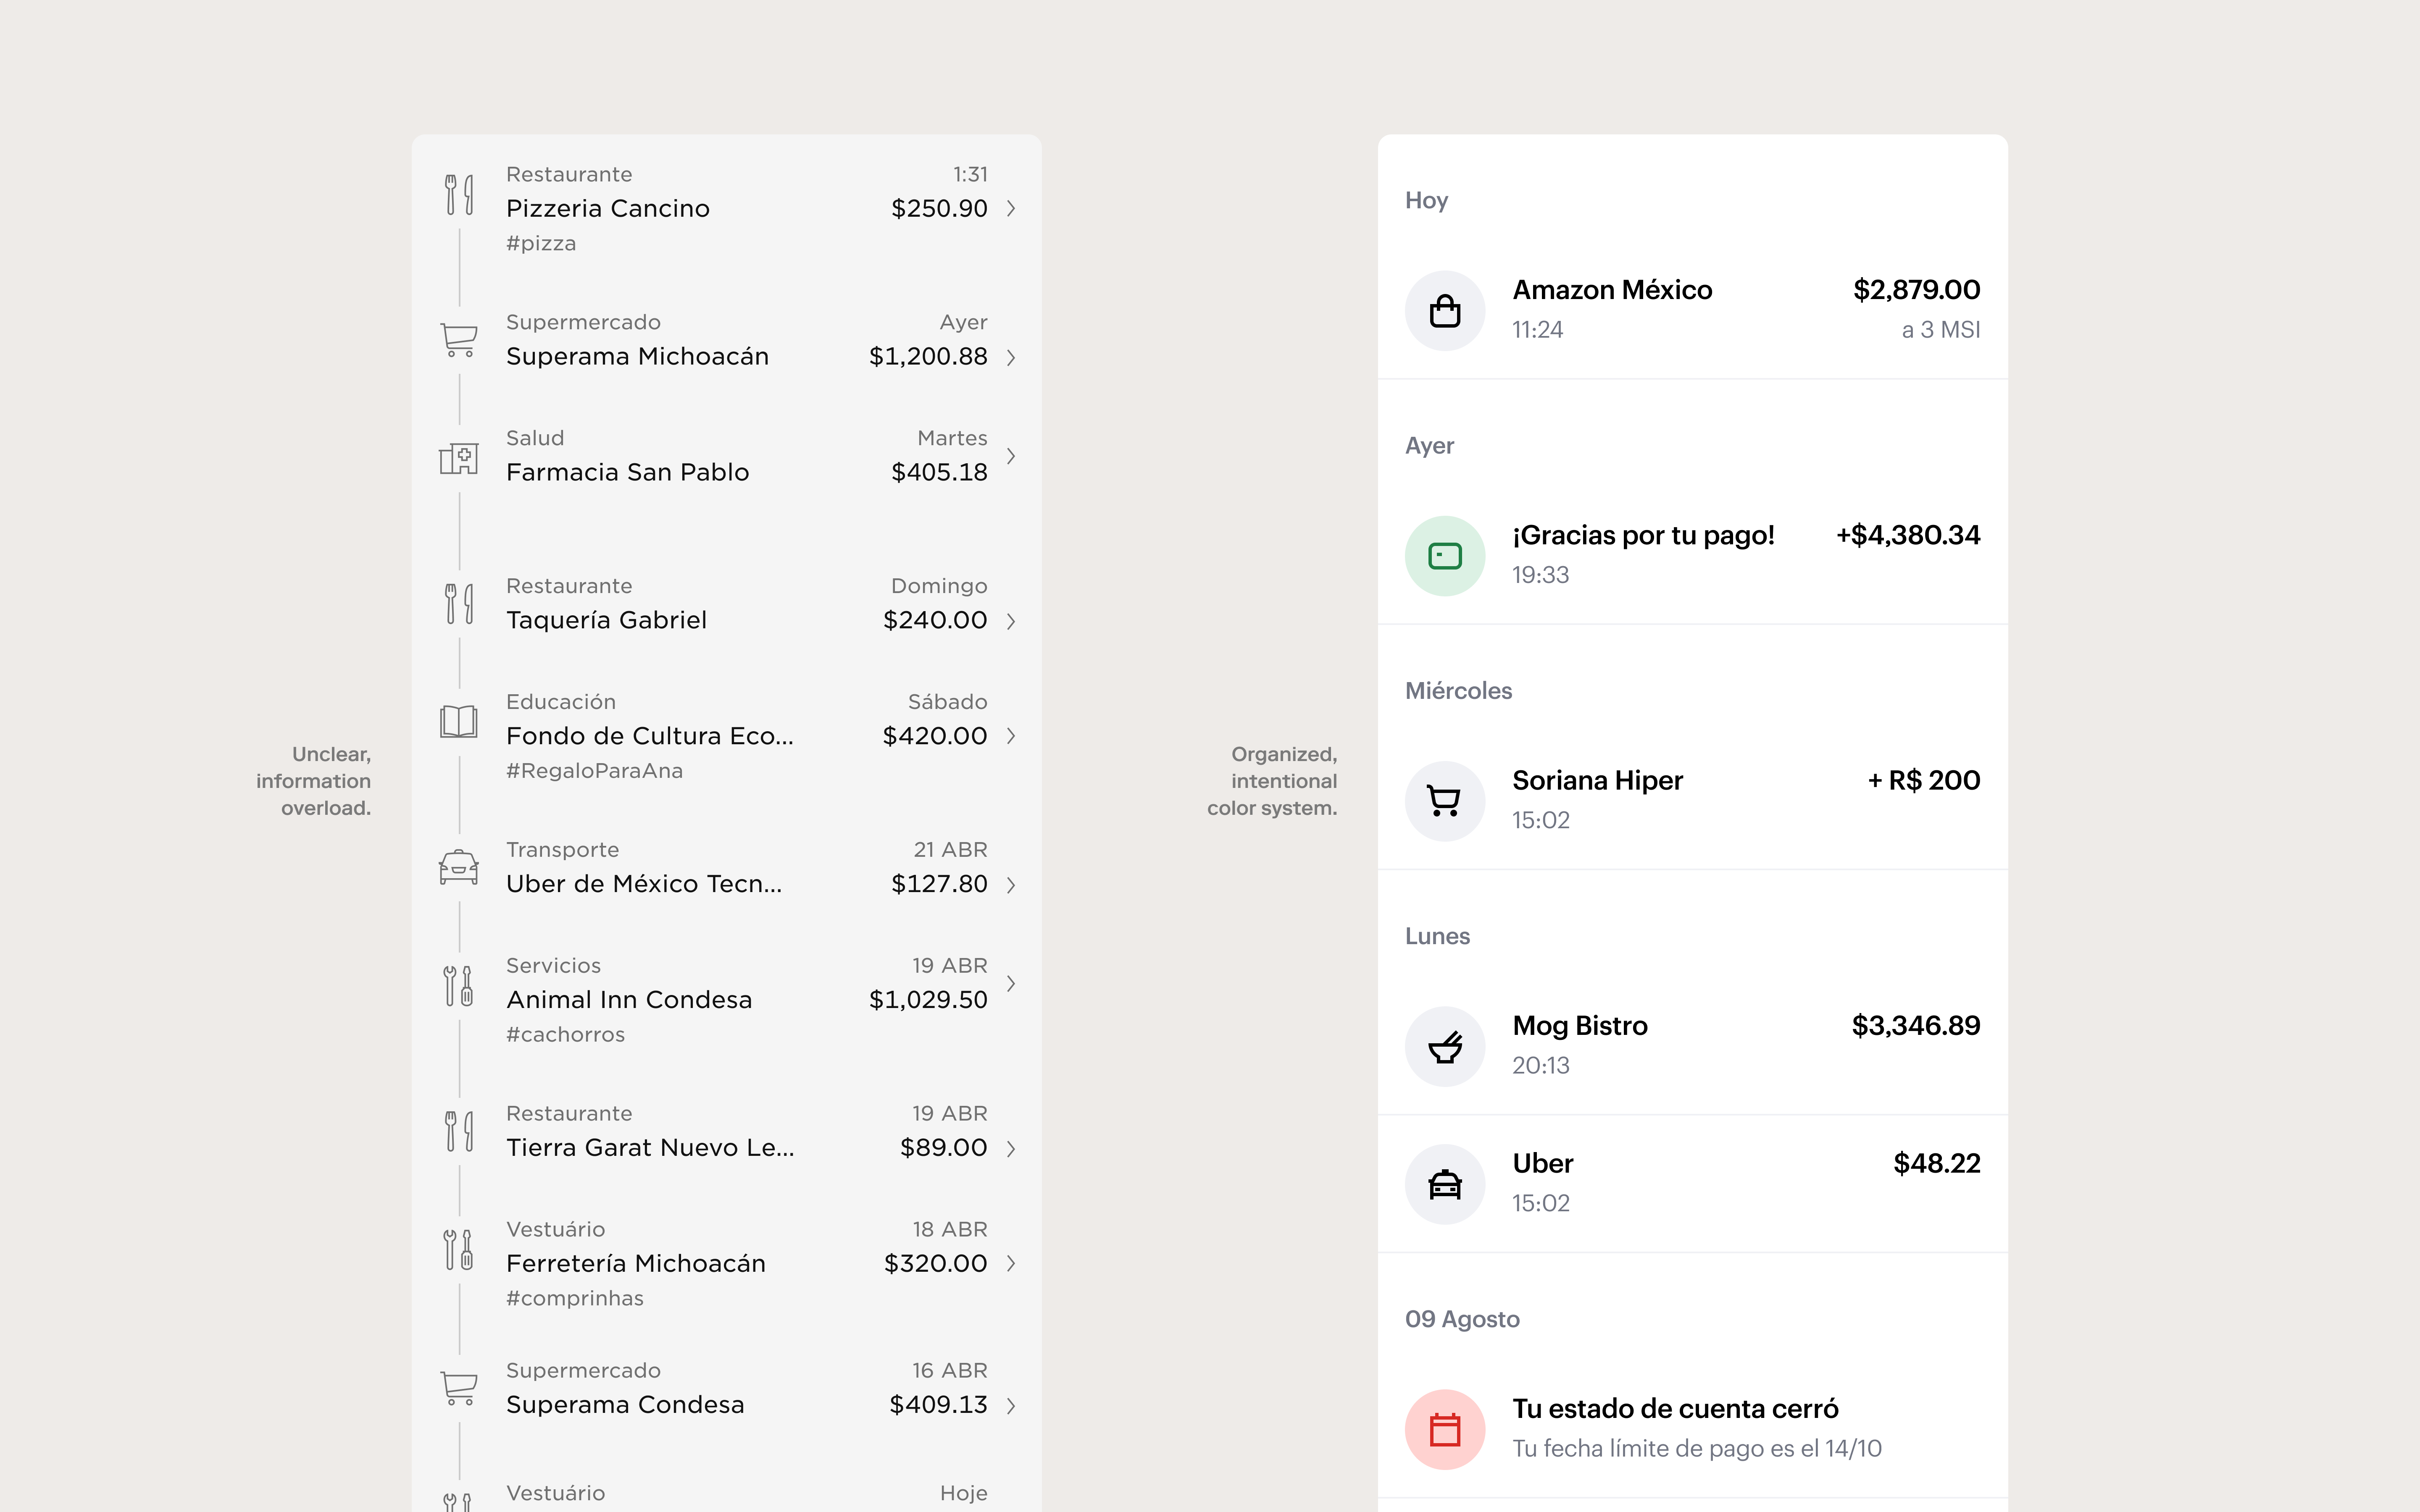Click the Transporte category label
Viewport: 2420px width, 1512px height.
pyautogui.click(x=562, y=850)
